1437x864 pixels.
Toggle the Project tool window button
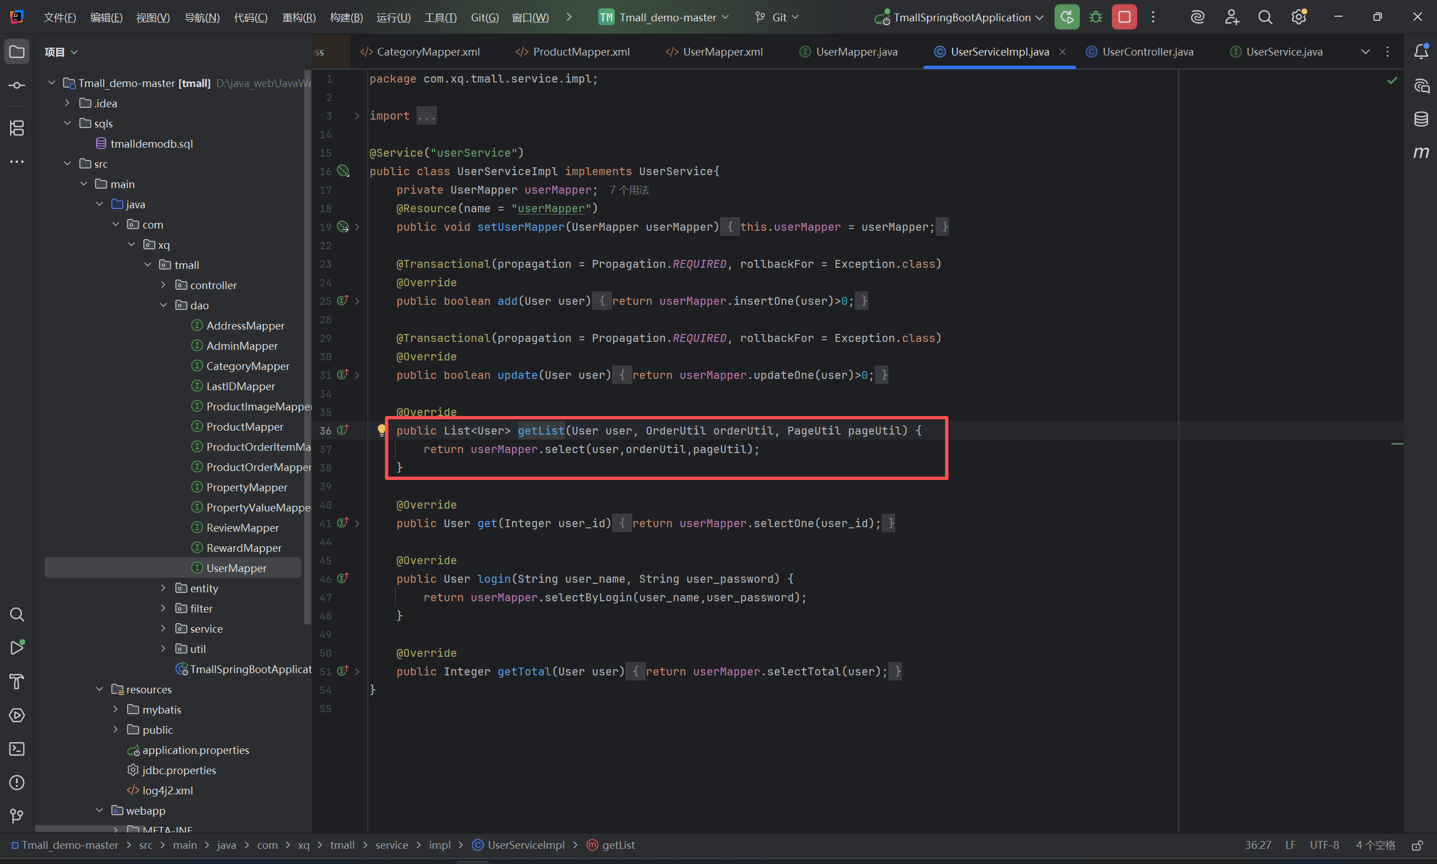click(17, 52)
